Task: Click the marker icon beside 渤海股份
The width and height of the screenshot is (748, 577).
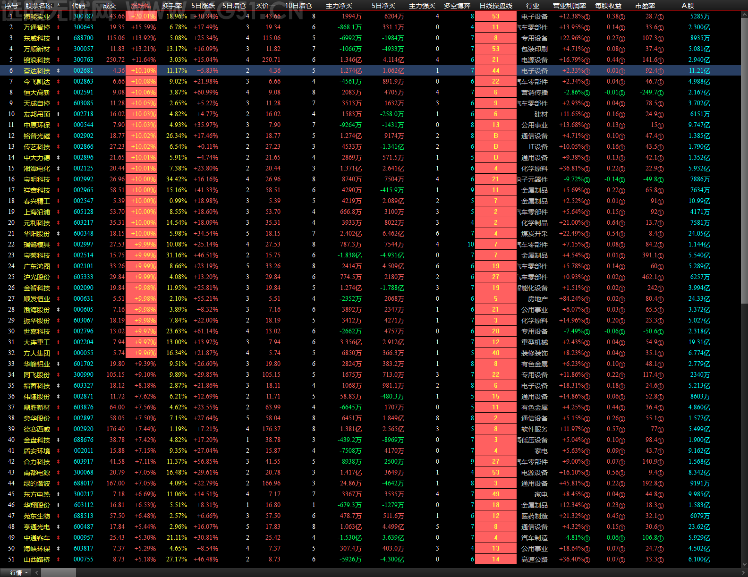Action: tap(59, 310)
